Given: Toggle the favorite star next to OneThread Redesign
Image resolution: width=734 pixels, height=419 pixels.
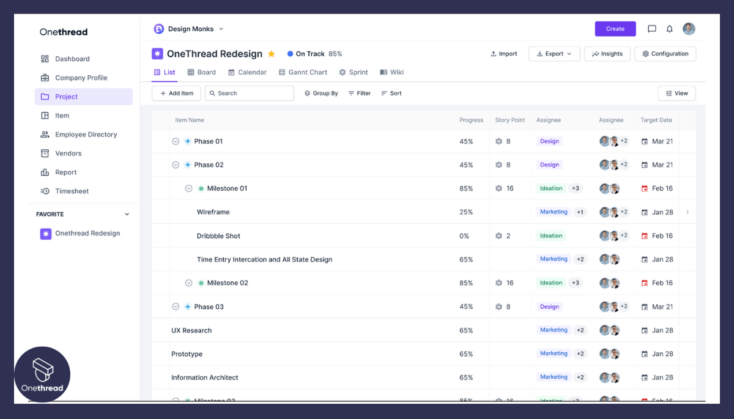Looking at the screenshot, I should point(271,53).
